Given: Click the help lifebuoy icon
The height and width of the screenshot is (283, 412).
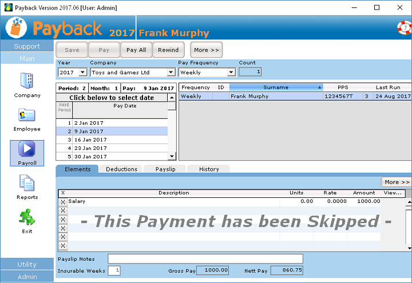Looking at the screenshot, I should pyautogui.click(x=404, y=27).
